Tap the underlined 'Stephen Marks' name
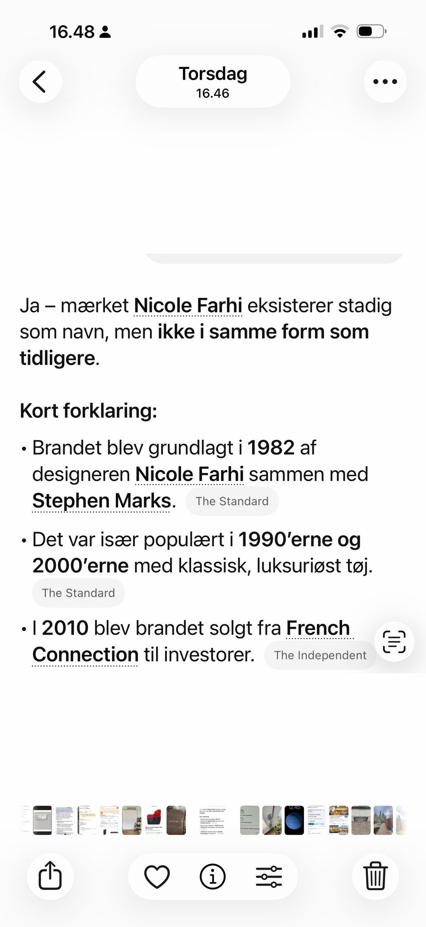Image resolution: width=426 pixels, height=927 pixels. (x=102, y=501)
